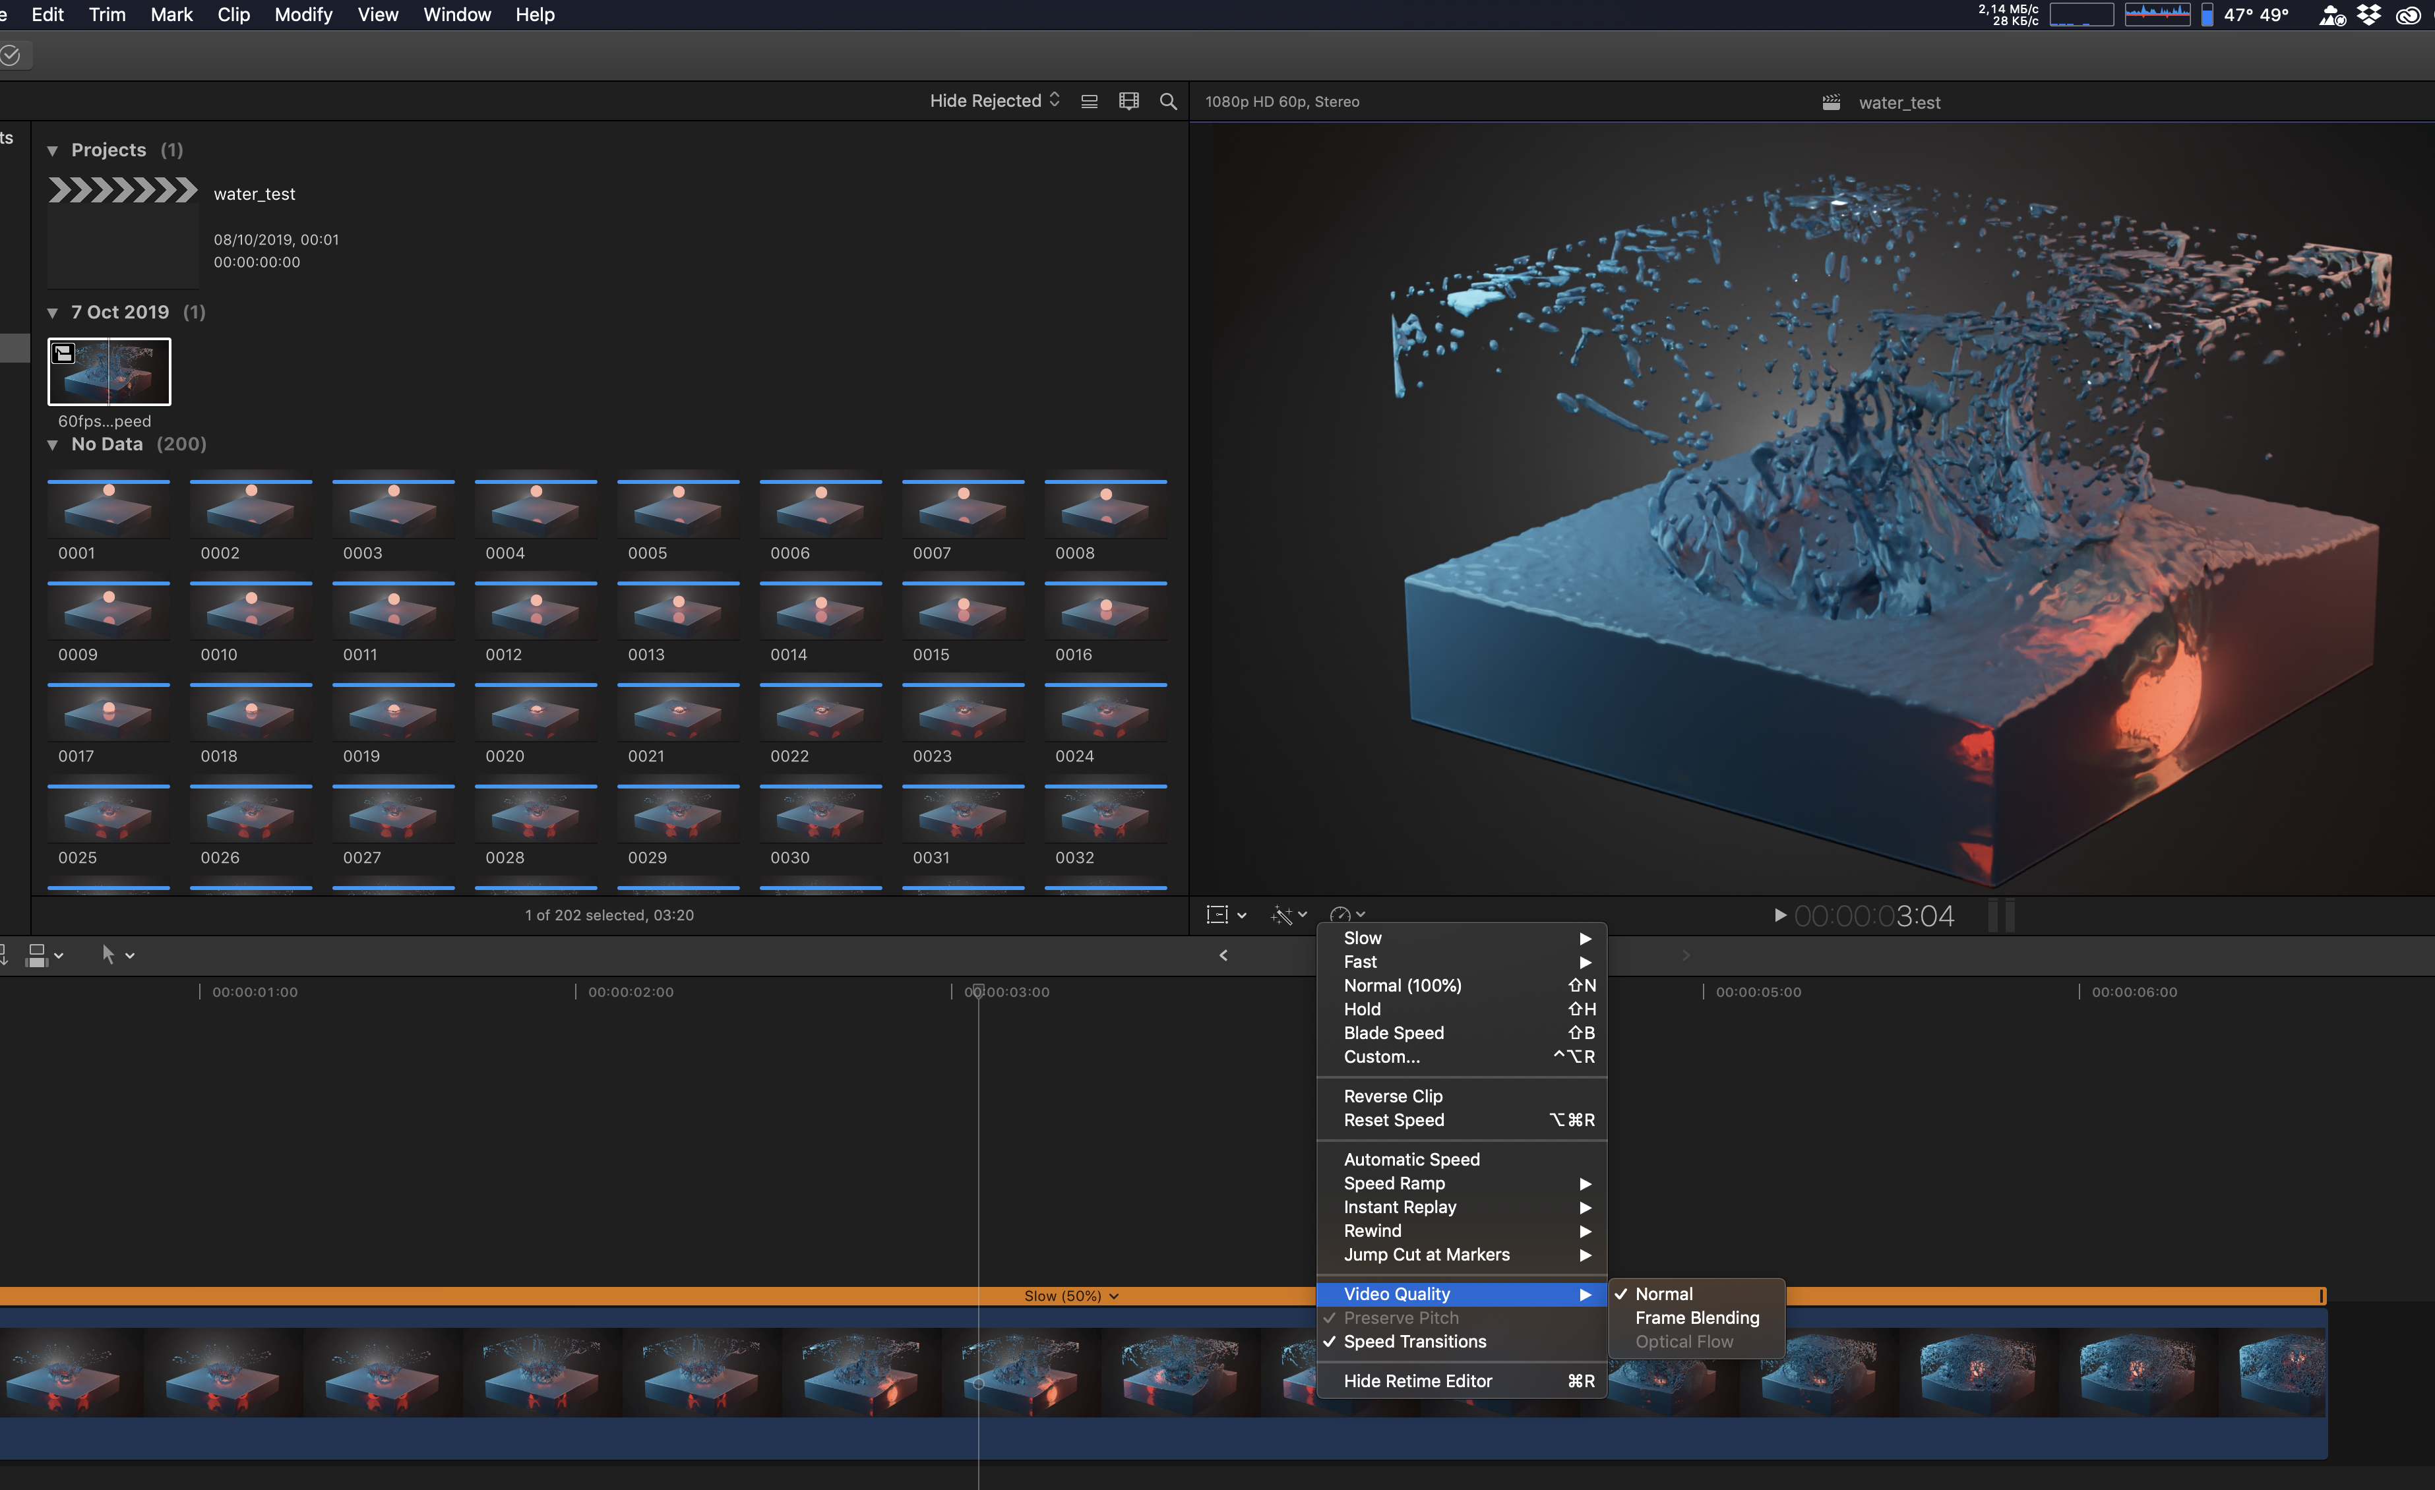Toggle Speed Transitions option
The image size is (2435, 1490).
coord(1462,1341)
